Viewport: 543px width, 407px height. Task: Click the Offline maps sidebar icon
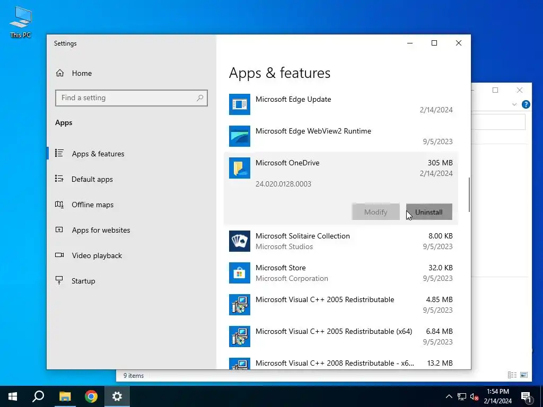[59, 204]
